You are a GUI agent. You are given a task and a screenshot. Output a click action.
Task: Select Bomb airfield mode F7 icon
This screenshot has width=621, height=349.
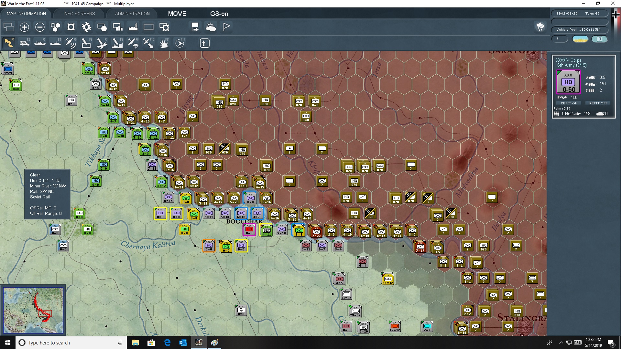[x=102, y=43]
